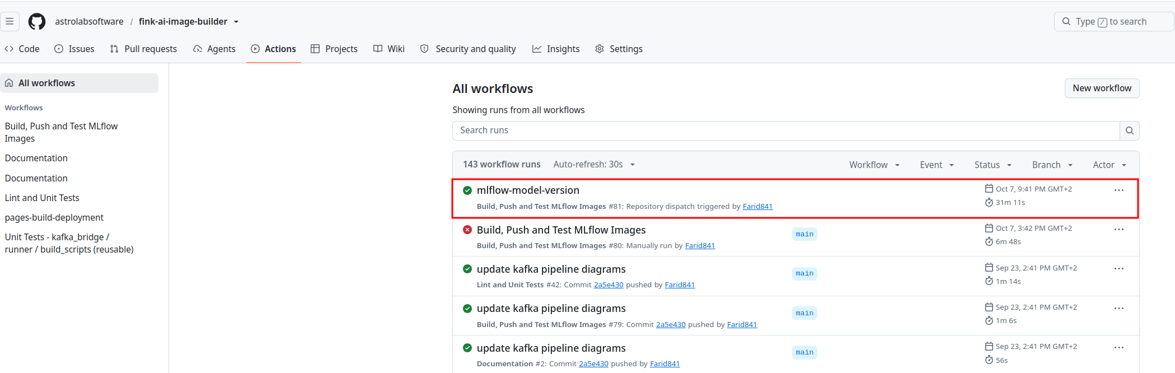Screen dimensions: 1175x373
Task: Click commit 2a5e430 link in run #42
Action: pos(608,285)
